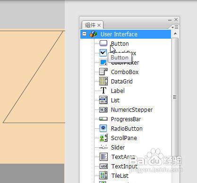Click the components list scrollbar thumb
197x183 pixels.
pyautogui.click(x=175, y=97)
